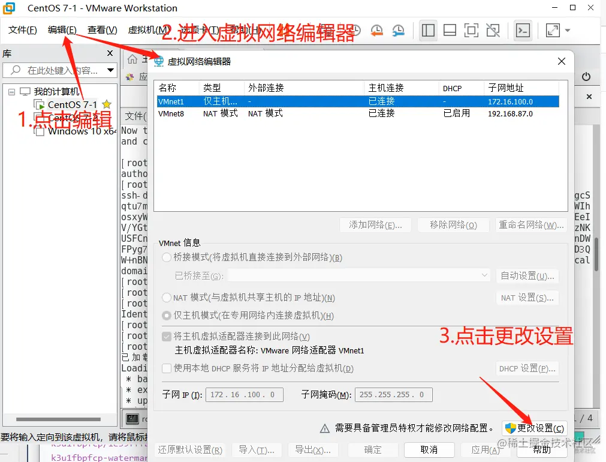Select the 桥接模式 radio button
This screenshot has height=462, width=606.
(167, 257)
